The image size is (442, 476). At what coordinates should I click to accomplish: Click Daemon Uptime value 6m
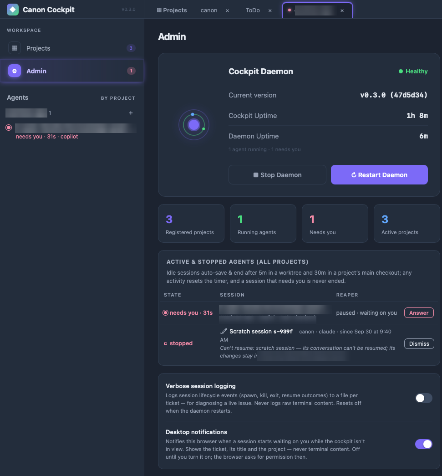[x=423, y=136]
